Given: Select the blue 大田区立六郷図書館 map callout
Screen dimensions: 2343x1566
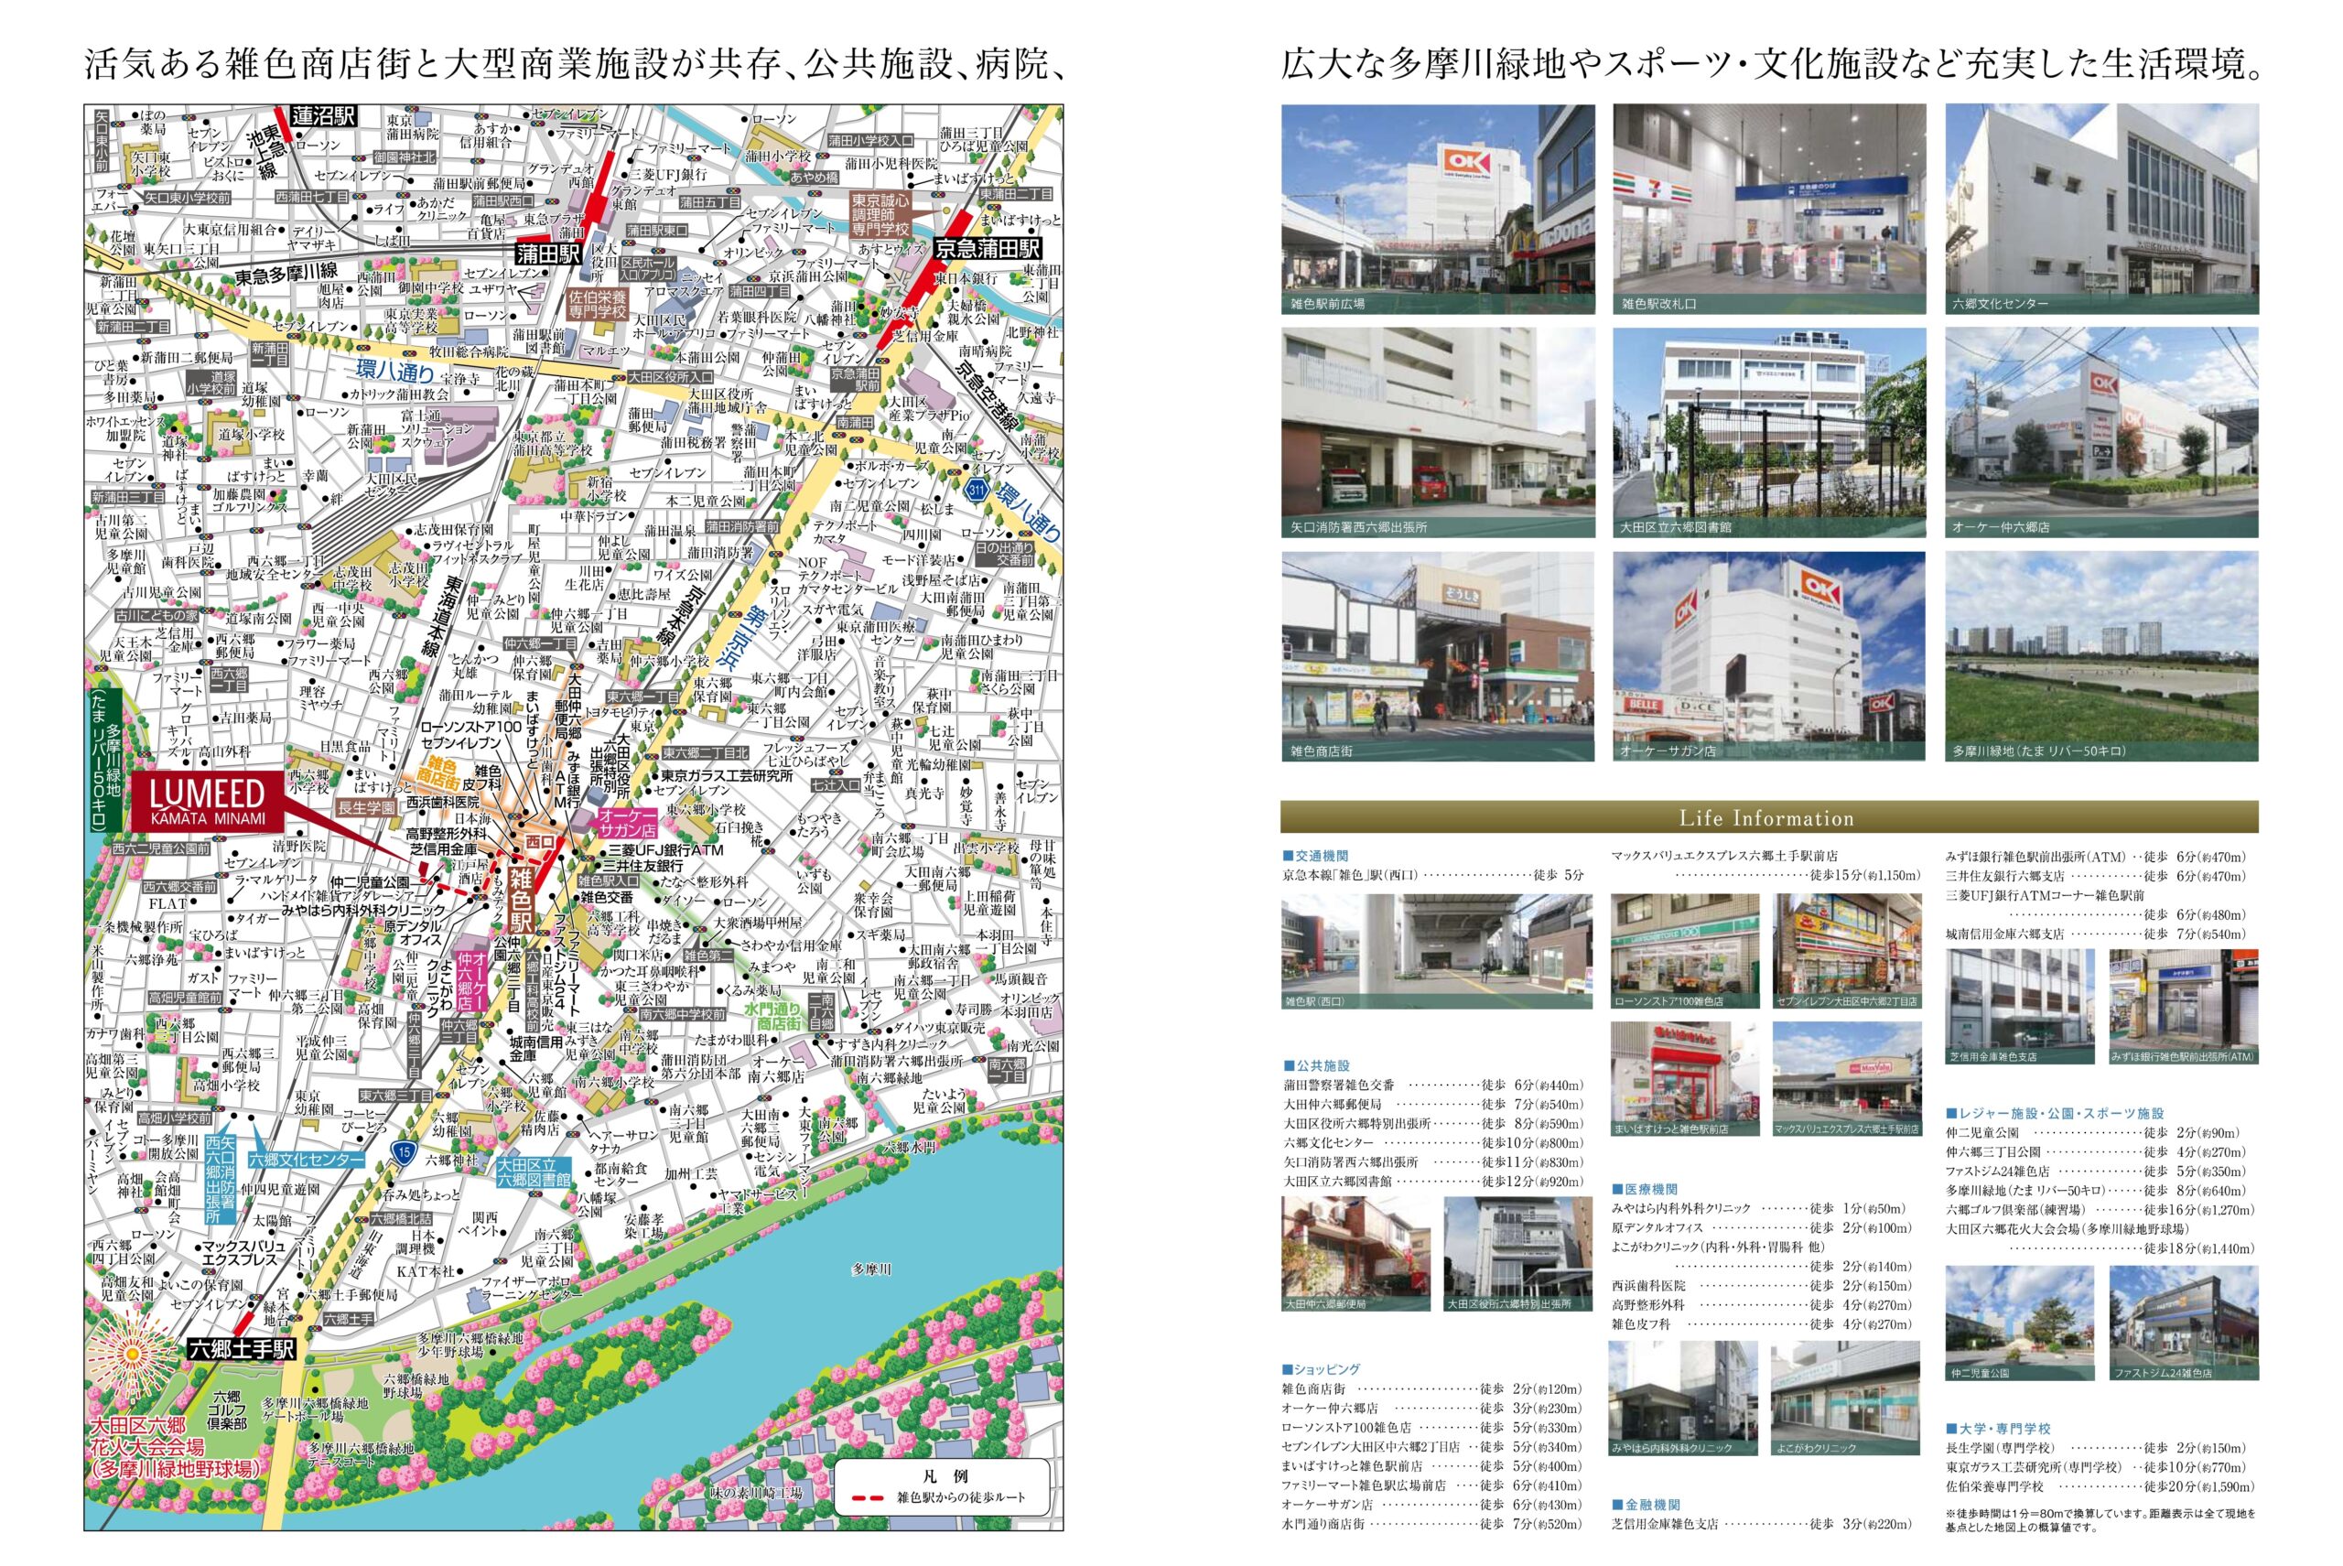Looking at the screenshot, I should click(x=534, y=1172).
